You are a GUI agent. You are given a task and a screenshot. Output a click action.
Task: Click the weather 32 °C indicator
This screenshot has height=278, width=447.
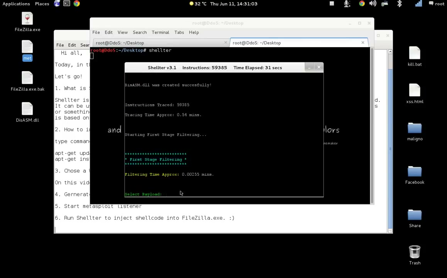198,4
